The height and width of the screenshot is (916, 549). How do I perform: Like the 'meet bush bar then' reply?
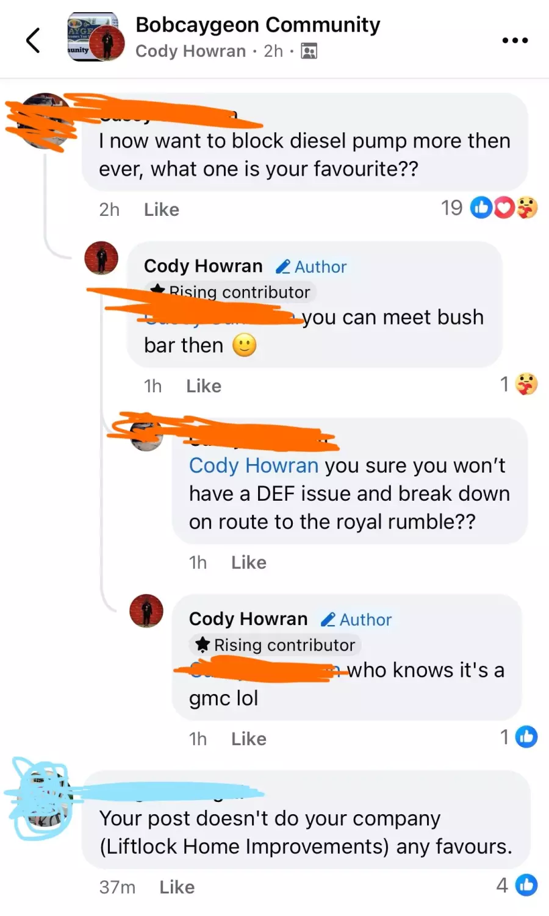point(204,386)
